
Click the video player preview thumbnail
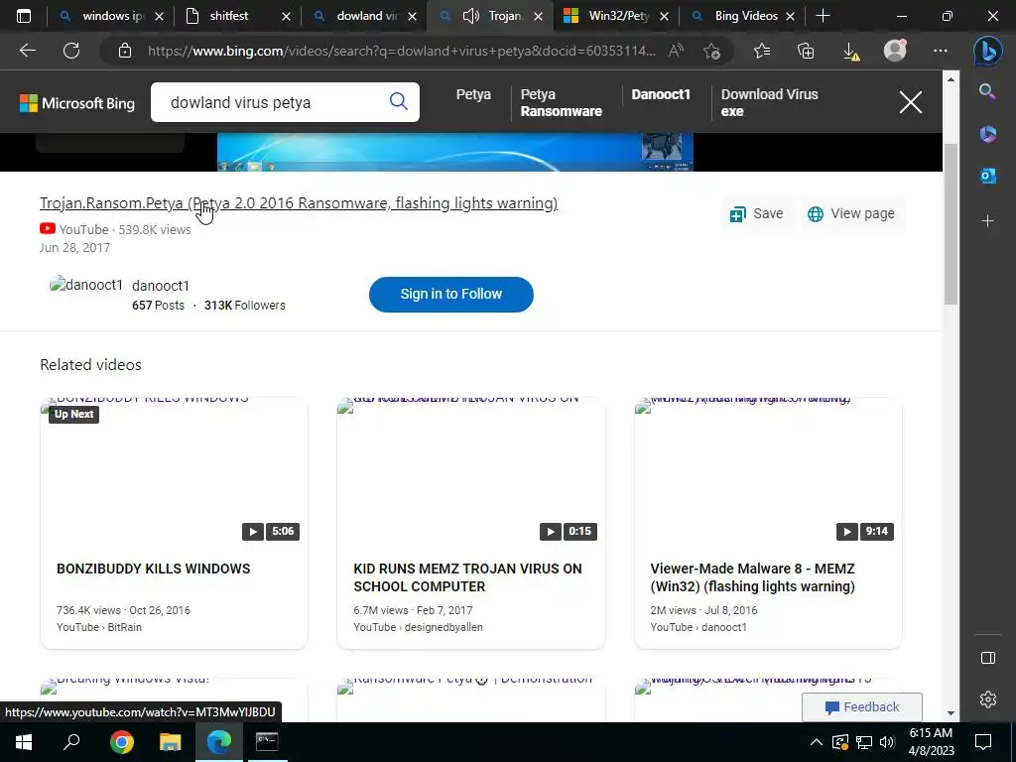(x=454, y=152)
